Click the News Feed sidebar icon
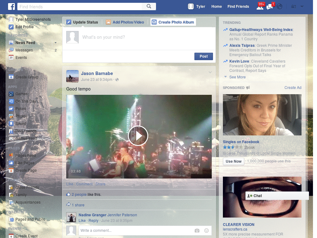The image size is (317, 238). (11, 43)
